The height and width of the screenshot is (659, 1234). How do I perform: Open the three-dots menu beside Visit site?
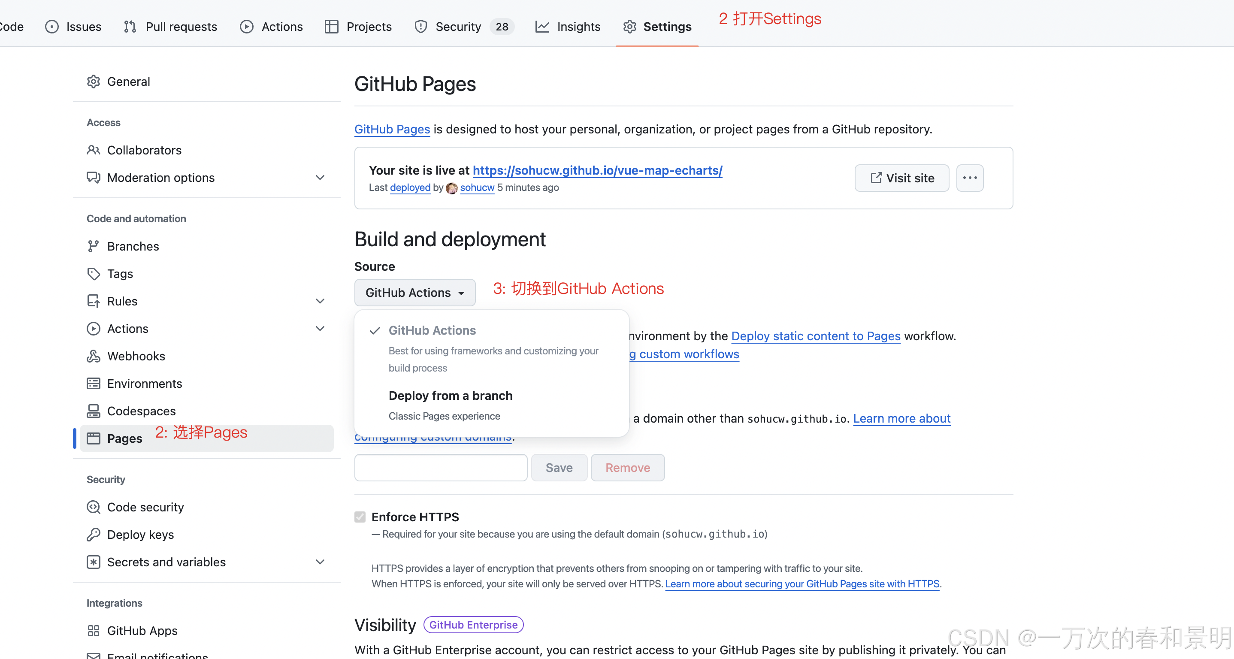pos(970,178)
